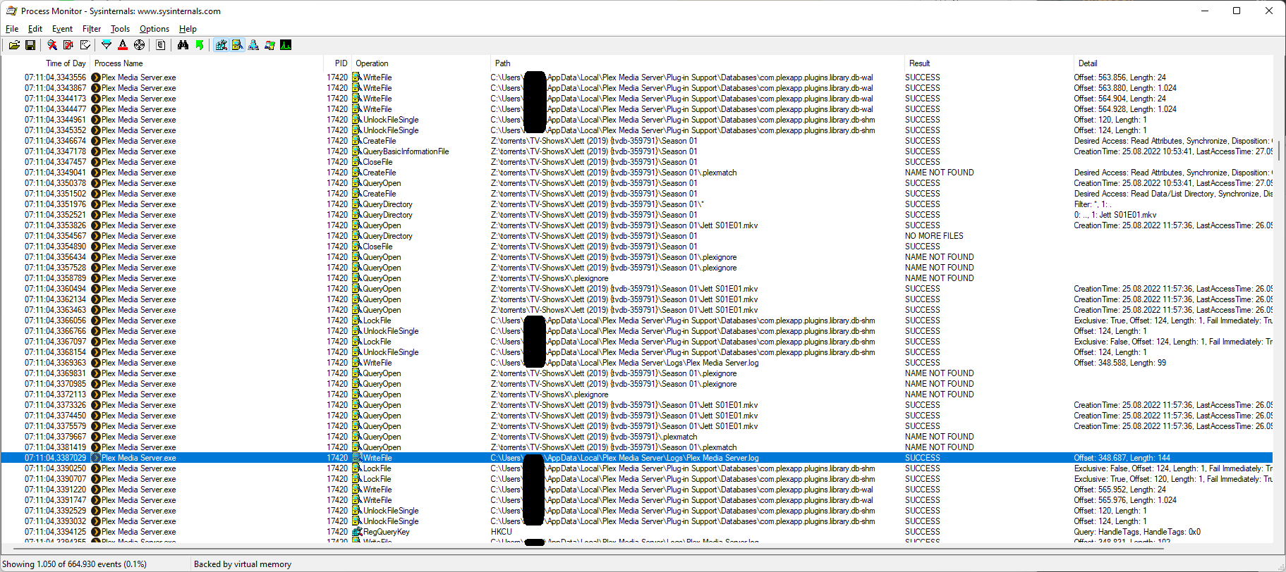Click detail 'Offset: 565.976, Length: 1.024'

[x=1125, y=500]
